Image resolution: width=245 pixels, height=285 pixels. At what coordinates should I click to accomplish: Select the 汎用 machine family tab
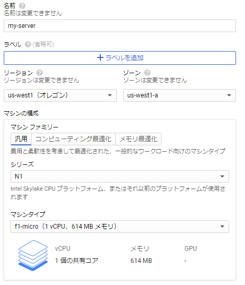pyautogui.click(x=21, y=139)
